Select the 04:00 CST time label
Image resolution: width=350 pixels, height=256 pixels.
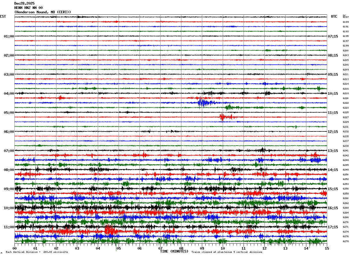point(9,94)
